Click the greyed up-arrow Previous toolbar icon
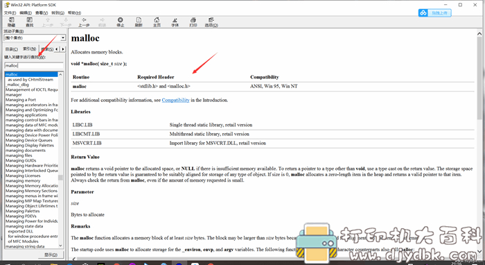485x265 pixels. coord(48,22)
